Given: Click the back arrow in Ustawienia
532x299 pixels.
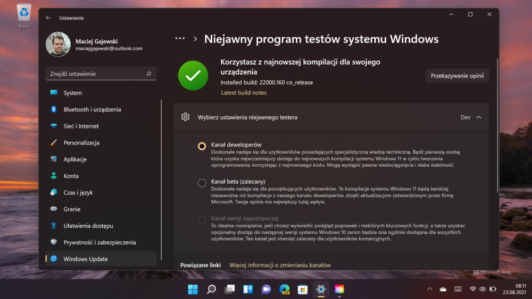Looking at the screenshot, I should point(48,18).
